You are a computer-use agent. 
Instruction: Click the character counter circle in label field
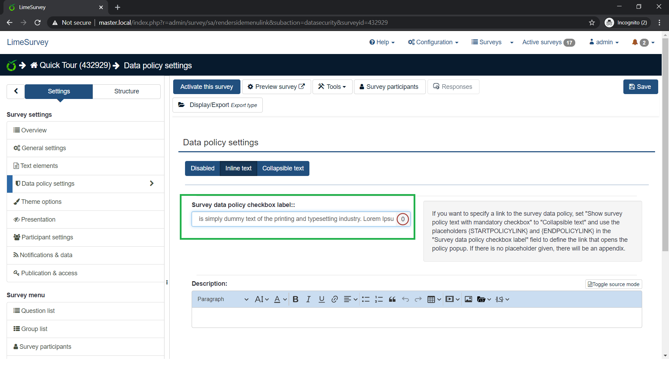[403, 219]
